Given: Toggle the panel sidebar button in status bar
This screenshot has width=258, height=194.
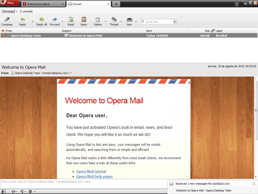Looking at the screenshot, I should click(4, 191).
